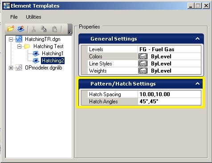Expand the OPmodeler.dgnlib tree node
Screen dimensions: 212x163
coord(11,68)
